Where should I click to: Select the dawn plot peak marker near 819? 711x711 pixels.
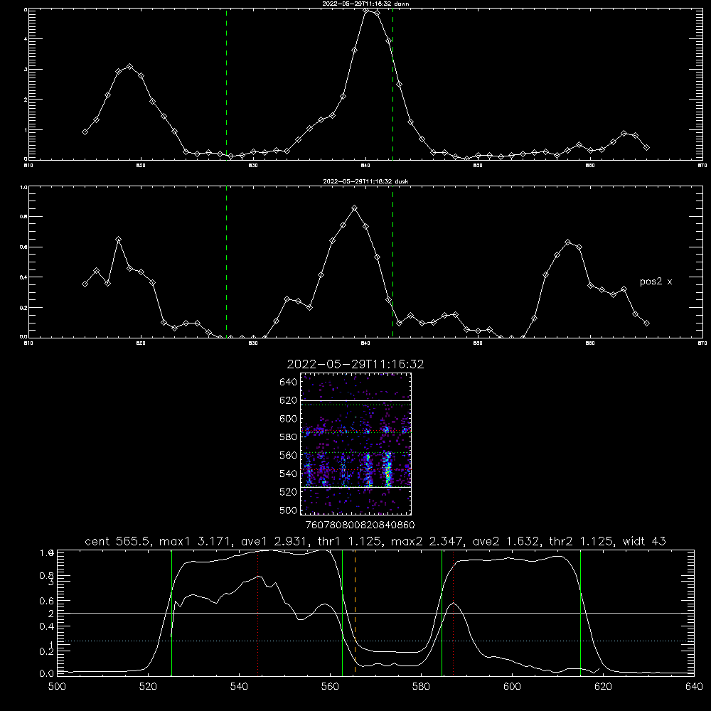[129, 67]
